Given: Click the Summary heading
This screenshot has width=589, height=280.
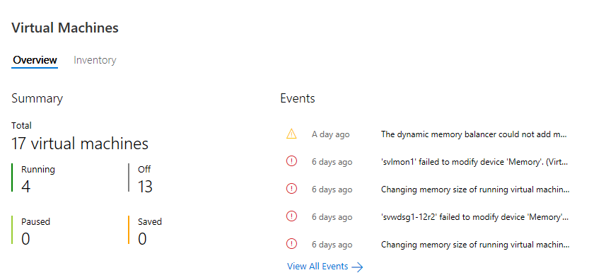Looking at the screenshot, I should click(x=37, y=98).
